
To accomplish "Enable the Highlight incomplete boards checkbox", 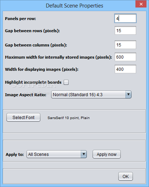I will click(66, 82).
